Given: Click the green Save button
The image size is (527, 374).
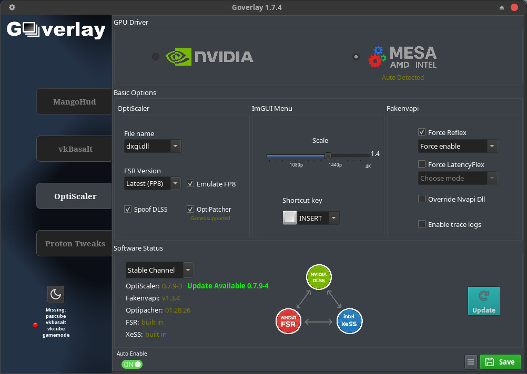Looking at the screenshot, I should coord(500,361).
